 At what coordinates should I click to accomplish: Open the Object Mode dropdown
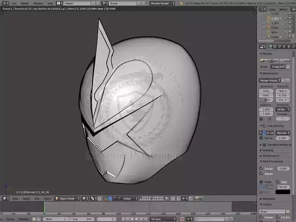point(67,198)
